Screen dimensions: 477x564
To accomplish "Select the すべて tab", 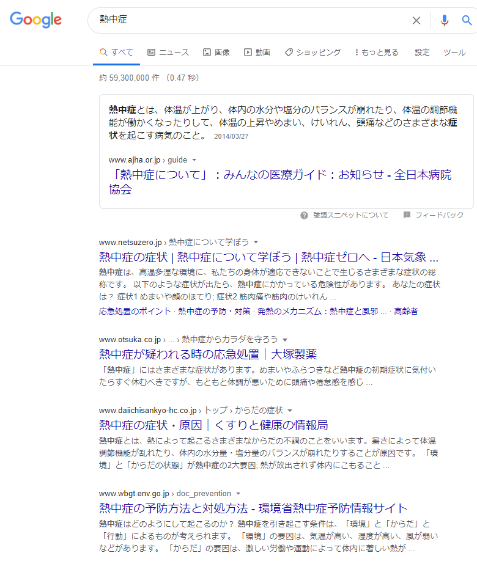I will 116,53.
